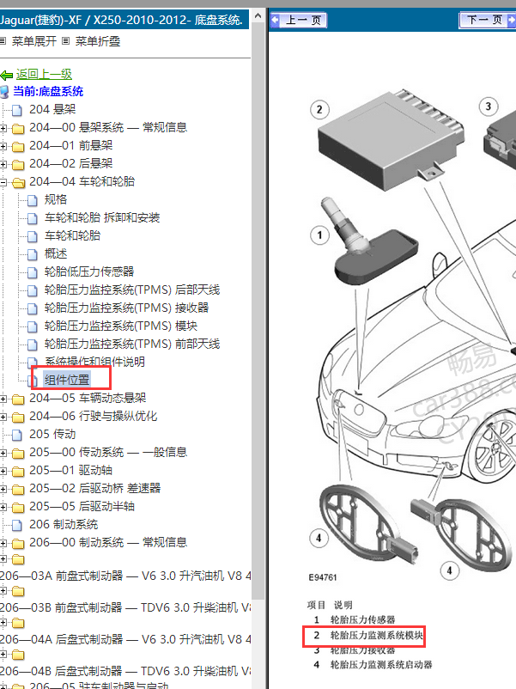The width and height of the screenshot is (516, 689).
Task: Click the 206 制动系统 document icon
Action: [17, 525]
